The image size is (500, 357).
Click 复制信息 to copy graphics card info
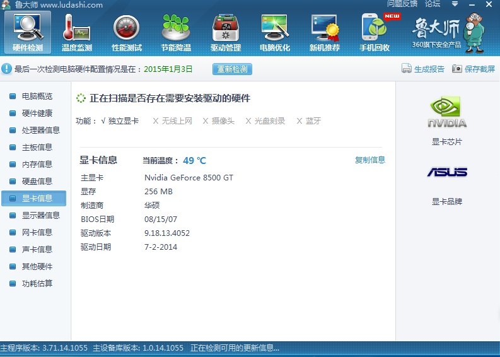[x=369, y=160]
